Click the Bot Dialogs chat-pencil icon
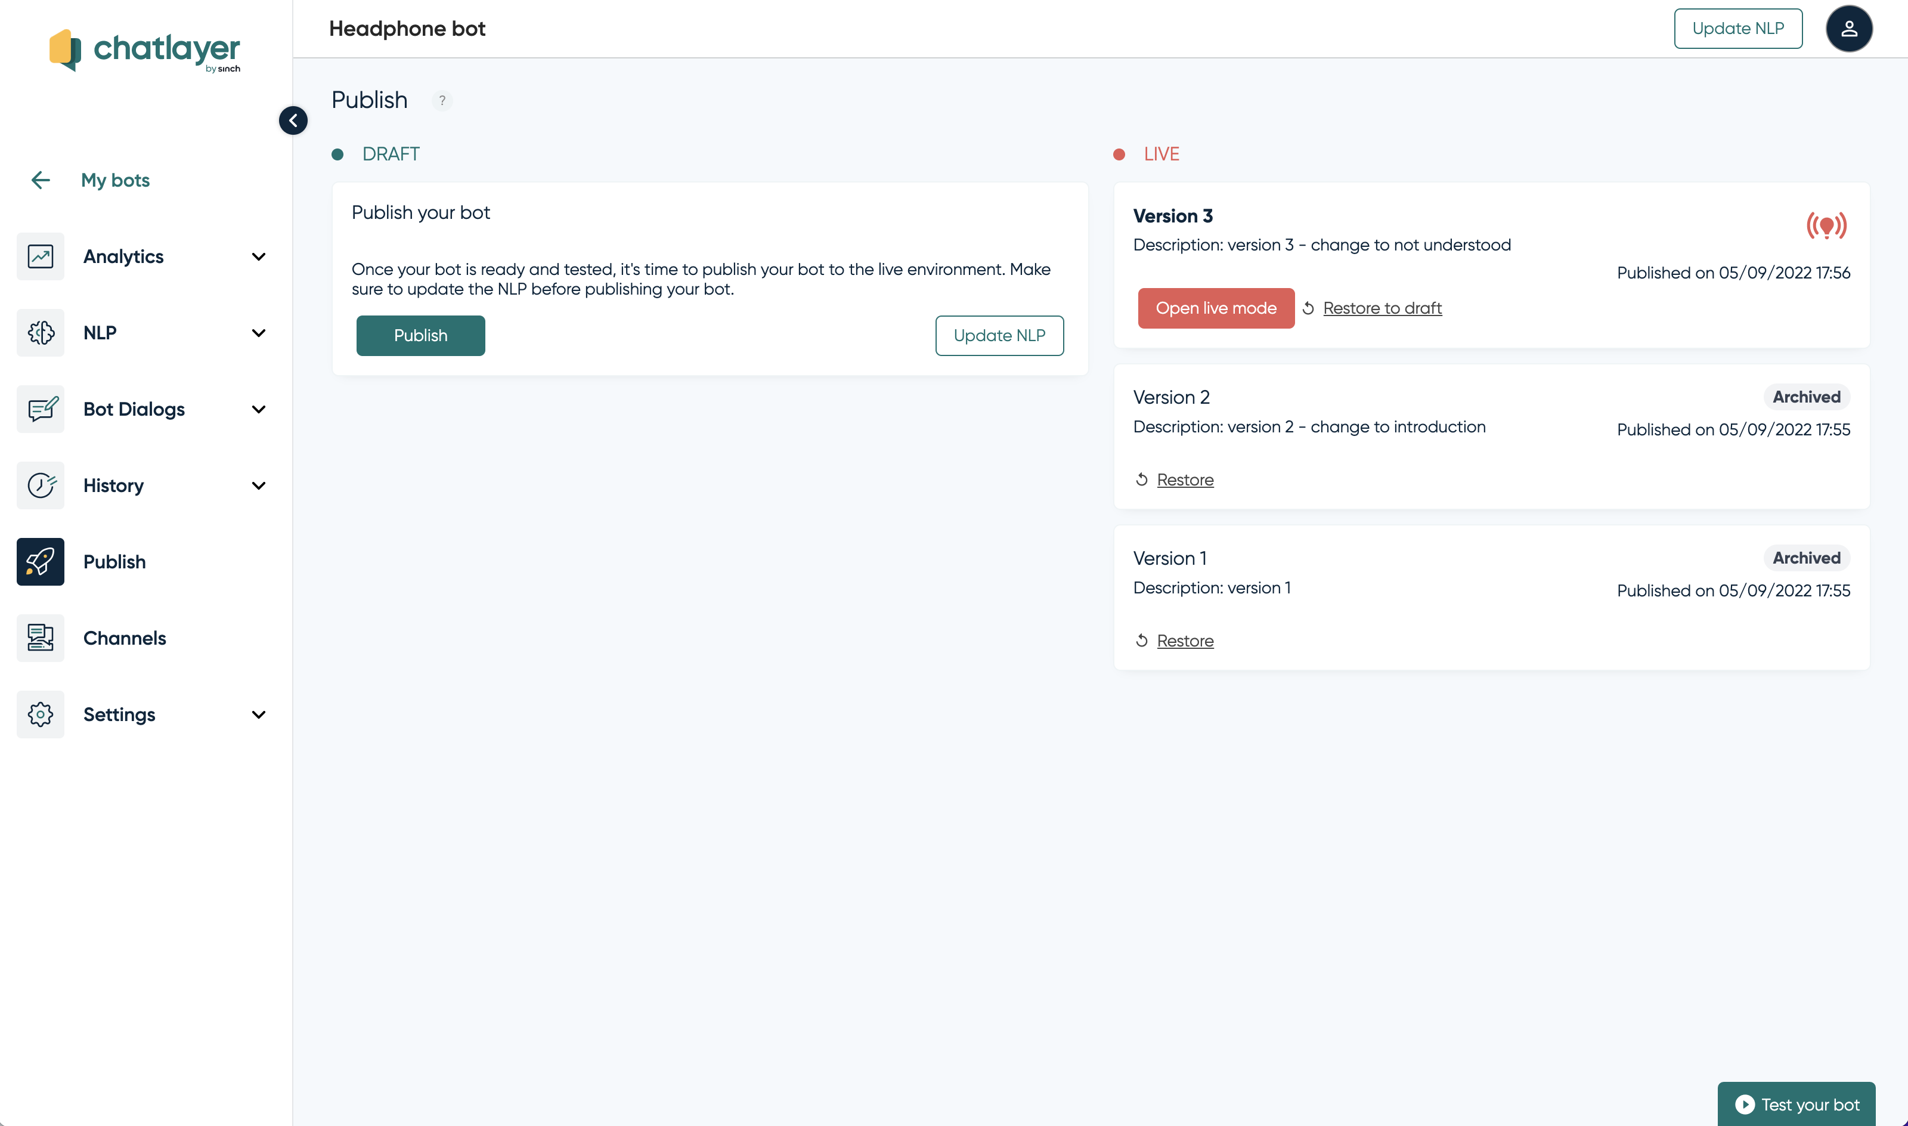The height and width of the screenshot is (1126, 1908). 40,409
